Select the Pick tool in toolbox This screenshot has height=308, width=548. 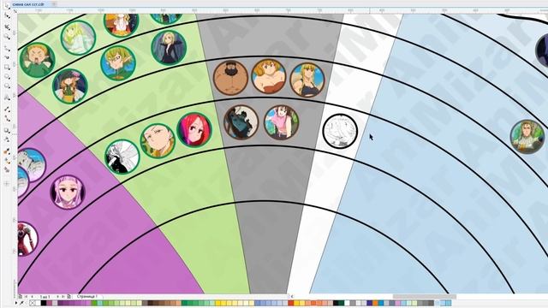pyautogui.click(x=7, y=6)
